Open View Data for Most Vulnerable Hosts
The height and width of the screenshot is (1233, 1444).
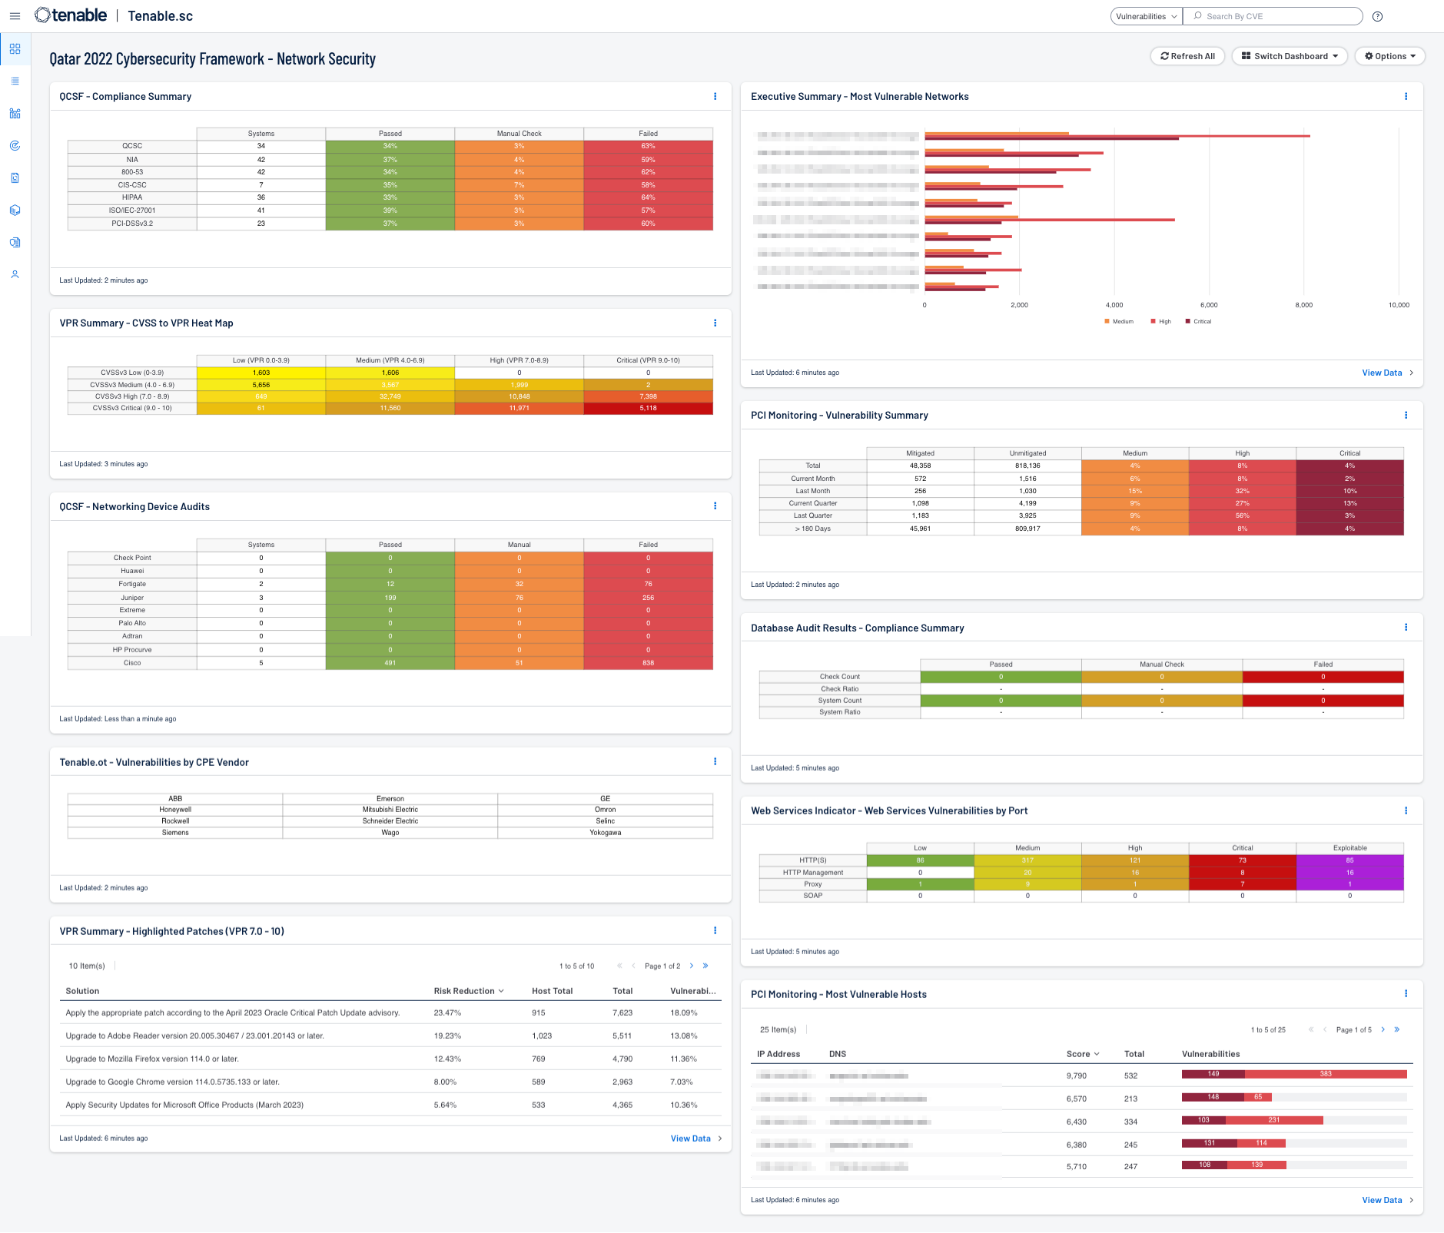pos(1388,1201)
